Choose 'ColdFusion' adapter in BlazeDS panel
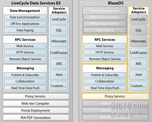Image resolution: width=152 pixels, height=122 pixels. (x=139, y=53)
